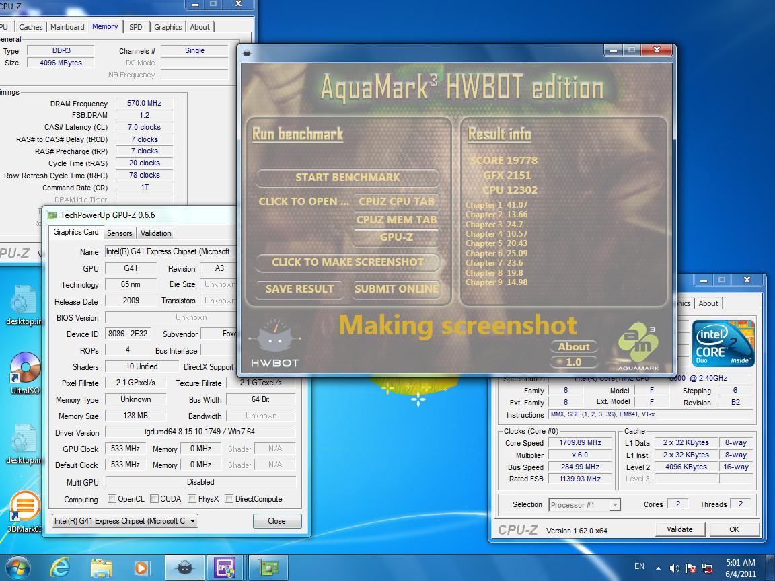This screenshot has width=775, height=581.
Task: Open the Graphics tab in memory CPU-Z window
Action: 168,27
